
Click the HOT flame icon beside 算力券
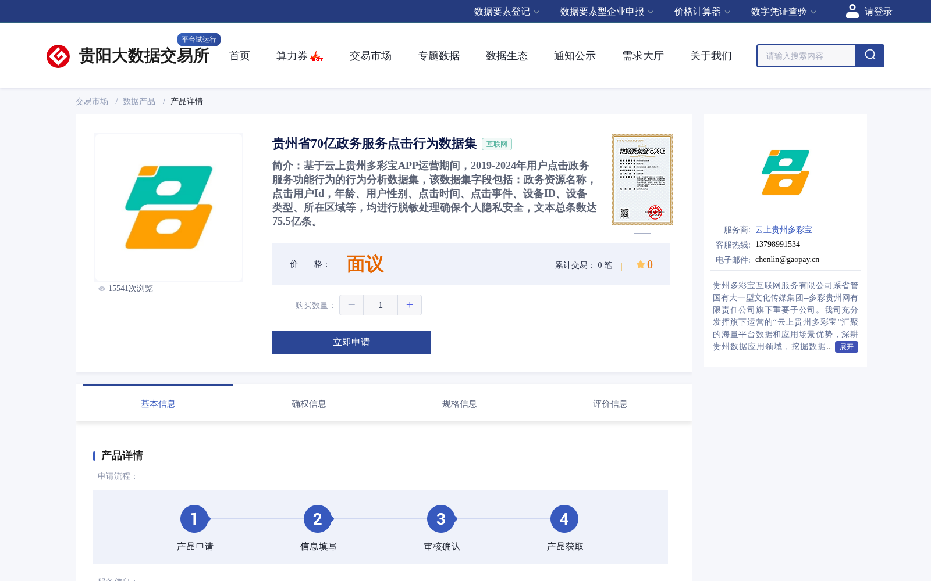click(x=317, y=56)
